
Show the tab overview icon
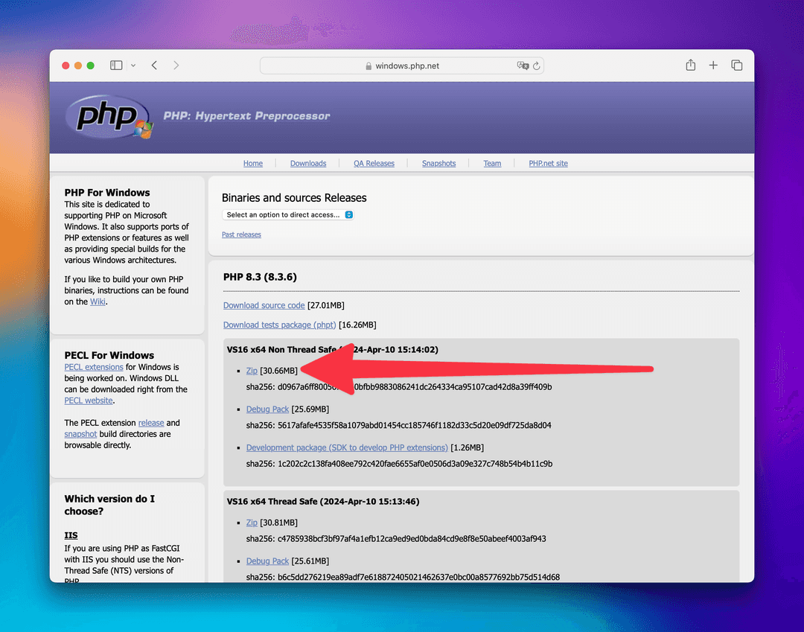736,66
